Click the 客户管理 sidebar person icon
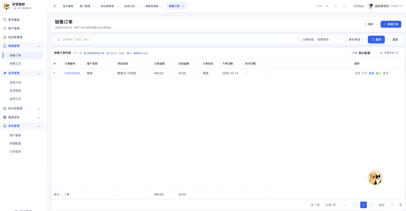 point(5,28)
